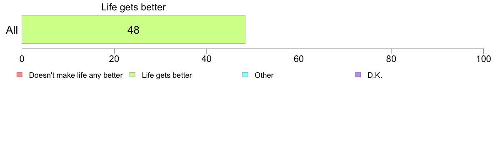Select the 'D.K.' legend label text

[x=375, y=75]
